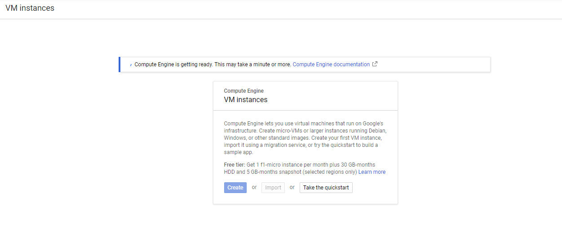Open the Compute Engine documentation link

(x=331, y=64)
